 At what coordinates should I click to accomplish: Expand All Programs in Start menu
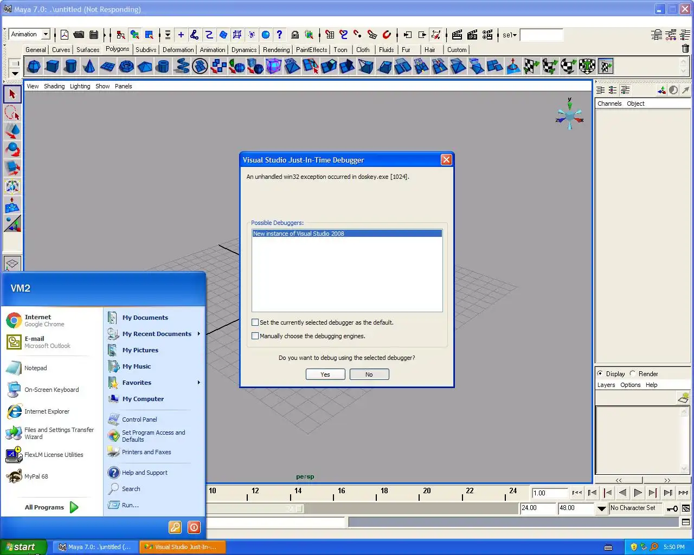(x=52, y=507)
